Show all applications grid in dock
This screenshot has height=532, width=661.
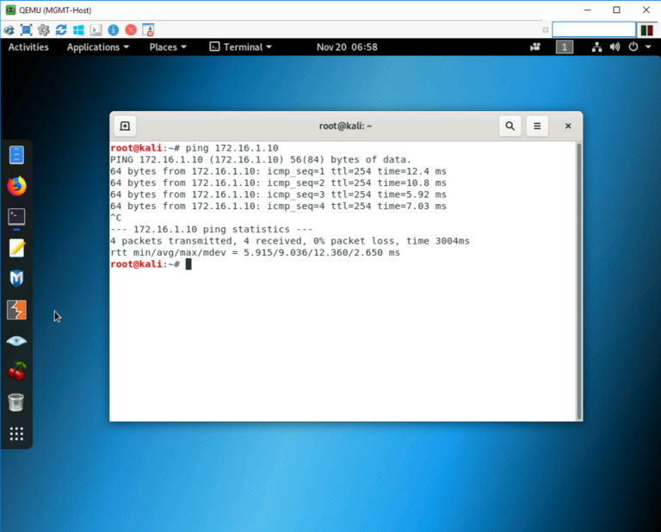(x=16, y=434)
